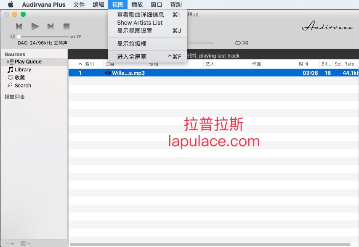Toggle MUTE next to volume slider
This screenshot has width=359, height=247.
pos(76,37)
